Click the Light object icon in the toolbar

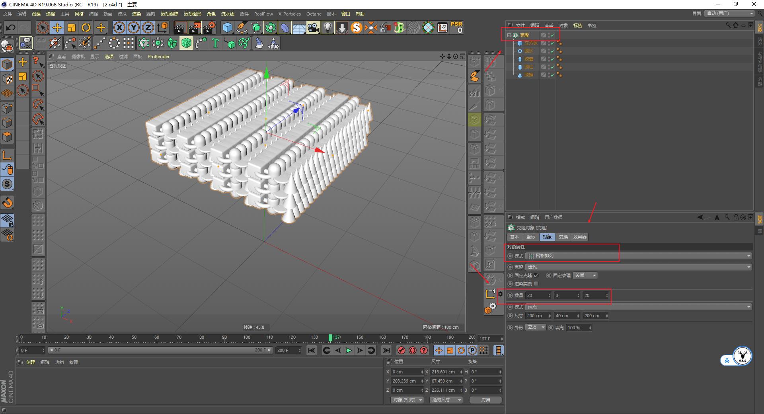[x=327, y=27]
